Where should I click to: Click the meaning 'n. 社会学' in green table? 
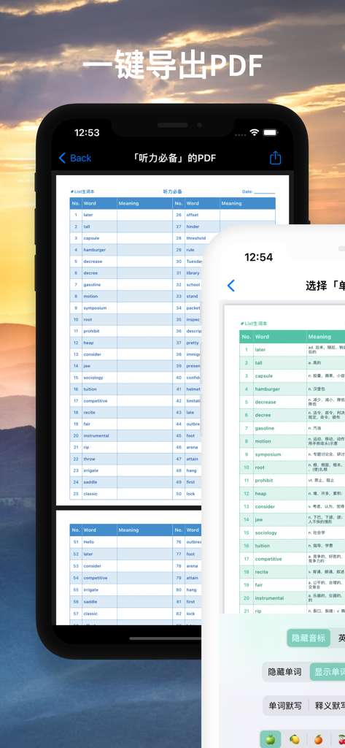(x=317, y=533)
